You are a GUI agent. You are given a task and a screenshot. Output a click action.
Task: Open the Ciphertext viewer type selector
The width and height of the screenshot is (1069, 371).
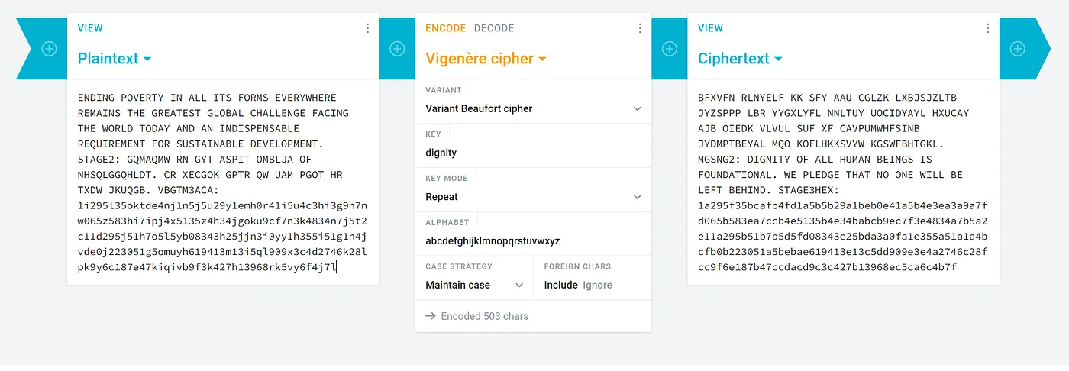pyautogui.click(x=740, y=59)
